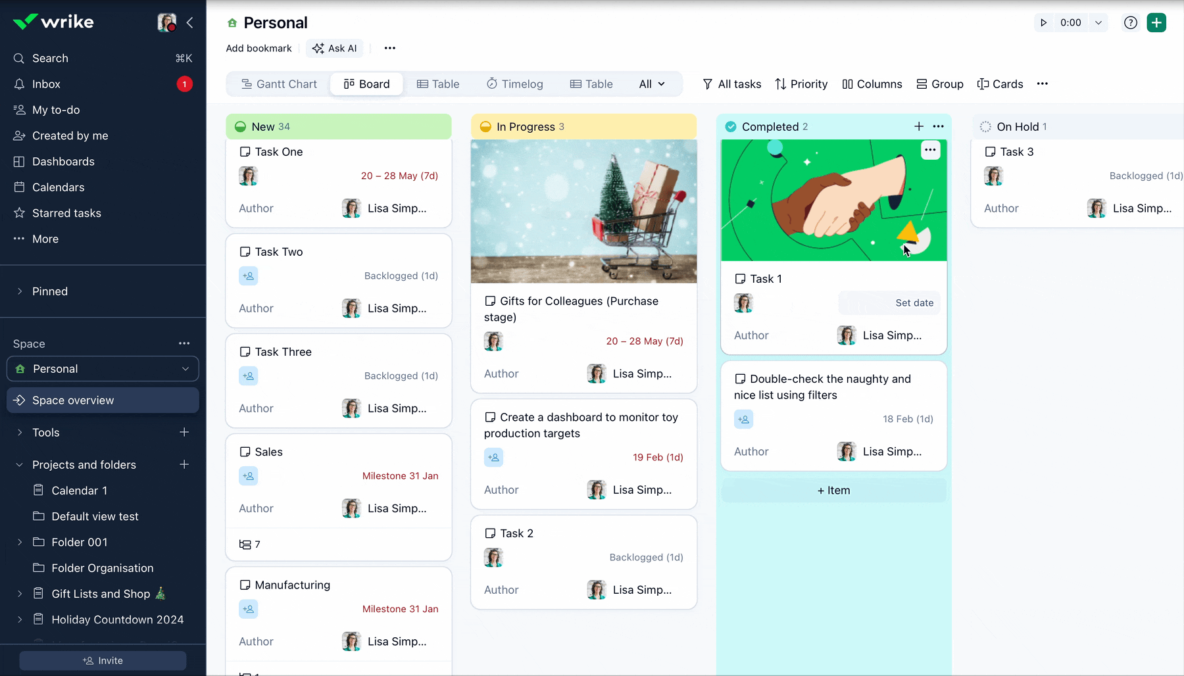Open the help question mark icon

tap(1130, 22)
